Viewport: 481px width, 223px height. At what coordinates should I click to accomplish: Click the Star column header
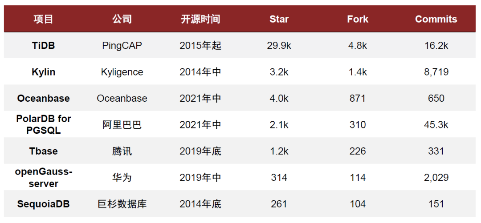click(x=279, y=19)
